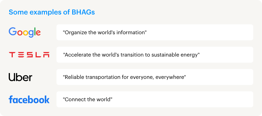Viewport: 262px width, 116px height.
Task: Click the letter f in Facebook logo
Action: [x=10, y=99]
